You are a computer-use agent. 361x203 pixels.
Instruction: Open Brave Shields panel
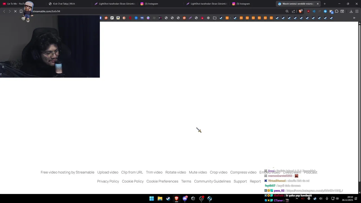(300, 11)
